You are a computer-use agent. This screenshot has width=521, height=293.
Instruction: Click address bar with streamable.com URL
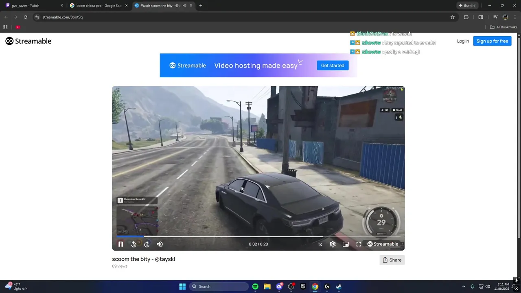(x=244, y=17)
